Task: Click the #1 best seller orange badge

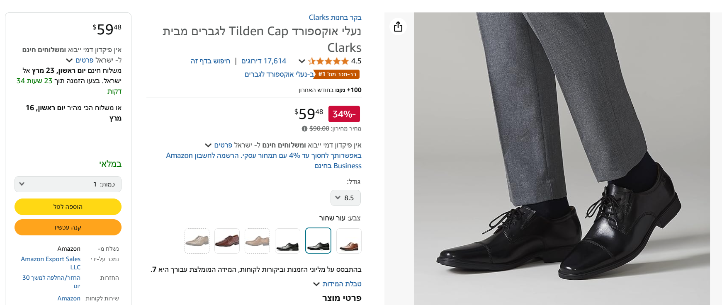Action: click(337, 74)
